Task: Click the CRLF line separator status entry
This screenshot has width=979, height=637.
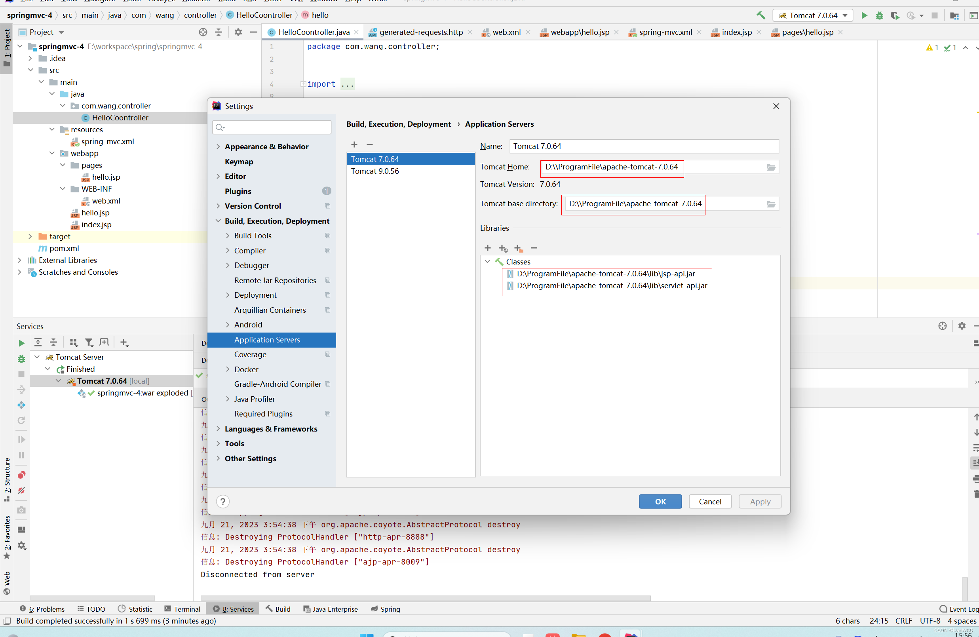Action: pos(904,620)
